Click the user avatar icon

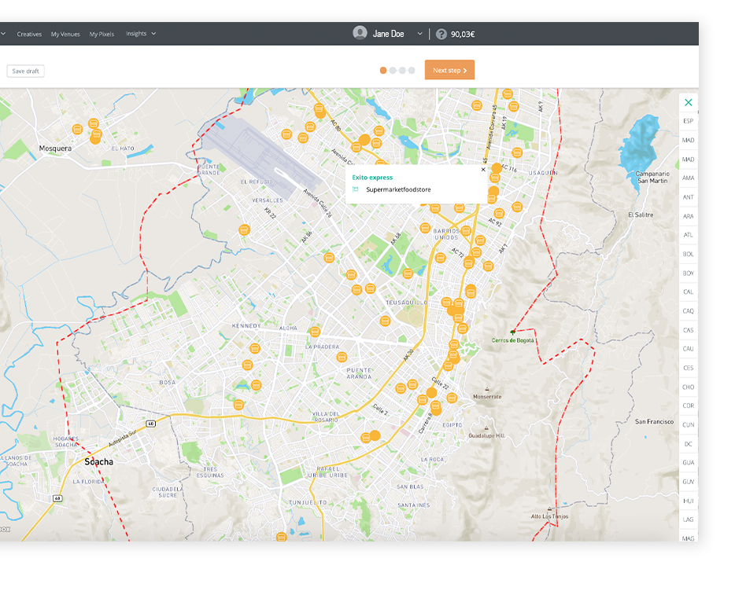coord(360,33)
